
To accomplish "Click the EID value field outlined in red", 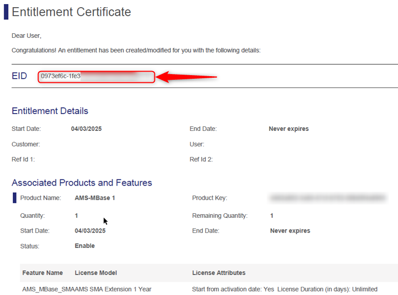I will pyautogui.click(x=95, y=77).
